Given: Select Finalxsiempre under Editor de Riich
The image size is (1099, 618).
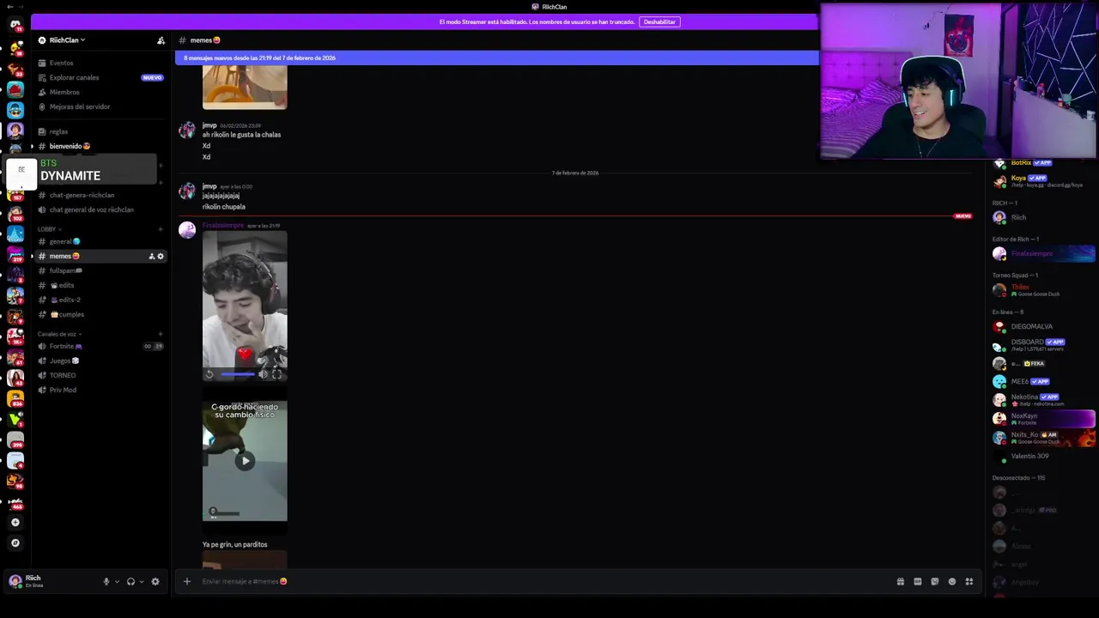Looking at the screenshot, I should point(1042,253).
